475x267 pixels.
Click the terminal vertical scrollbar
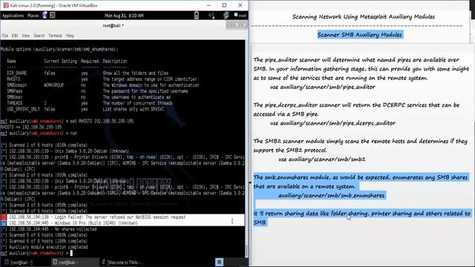(x=246, y=148)
